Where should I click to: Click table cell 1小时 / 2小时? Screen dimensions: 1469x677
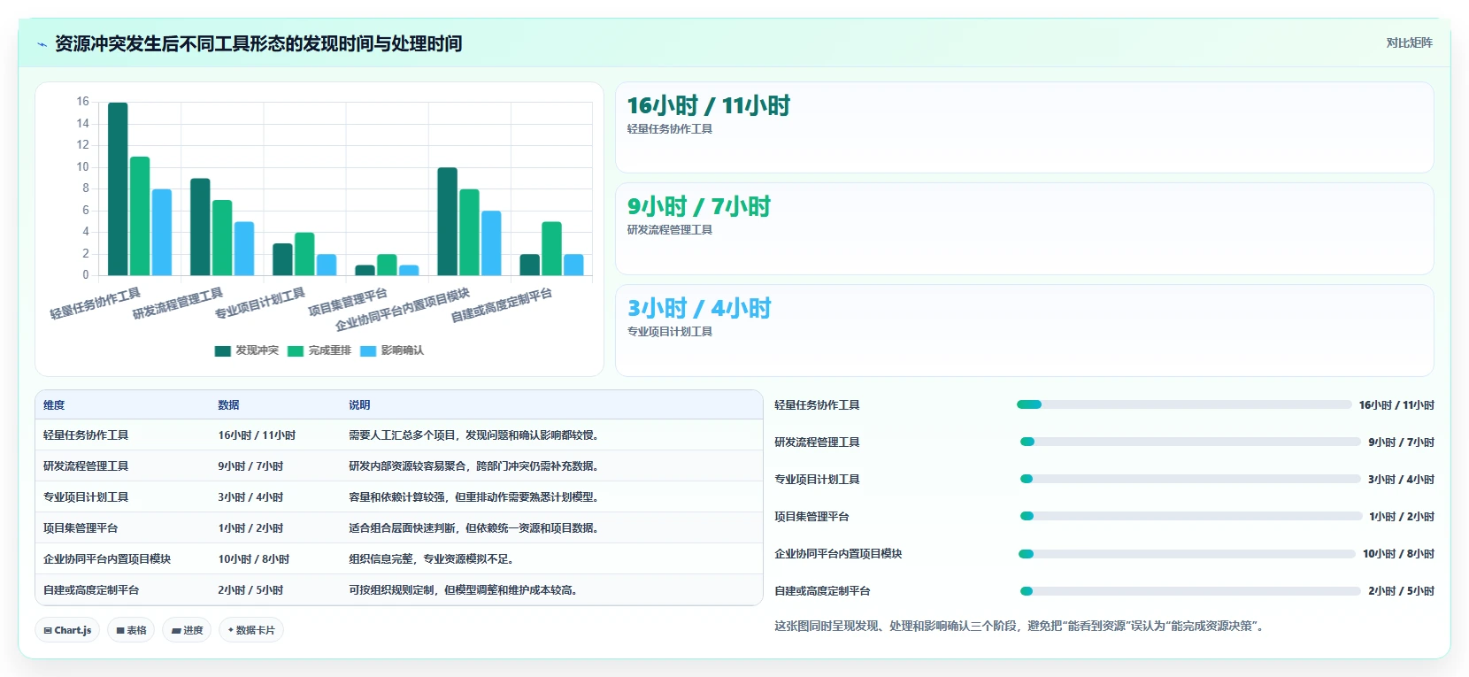coord(250,528)
